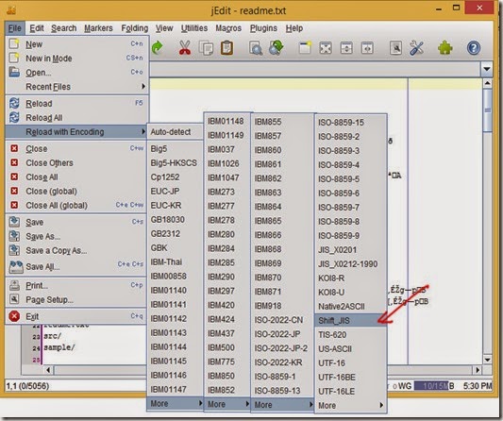Click the Print printer menu icon
This screenshot has width=503, height=421.
point(14,285)
